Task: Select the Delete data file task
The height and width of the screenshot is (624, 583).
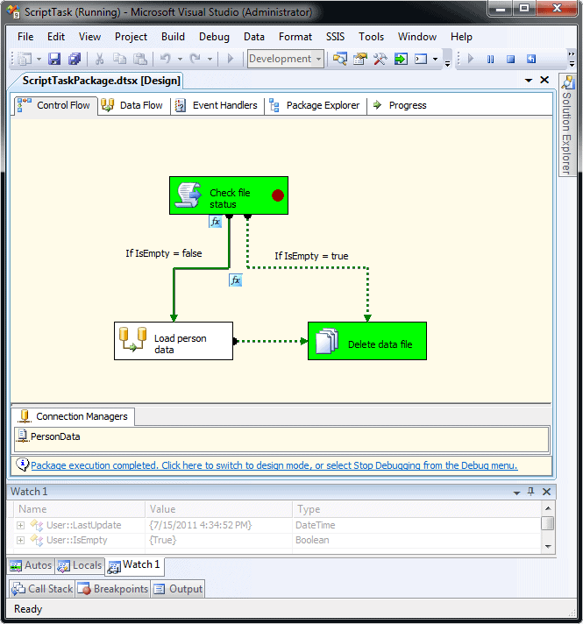Action: click(367, 341)
